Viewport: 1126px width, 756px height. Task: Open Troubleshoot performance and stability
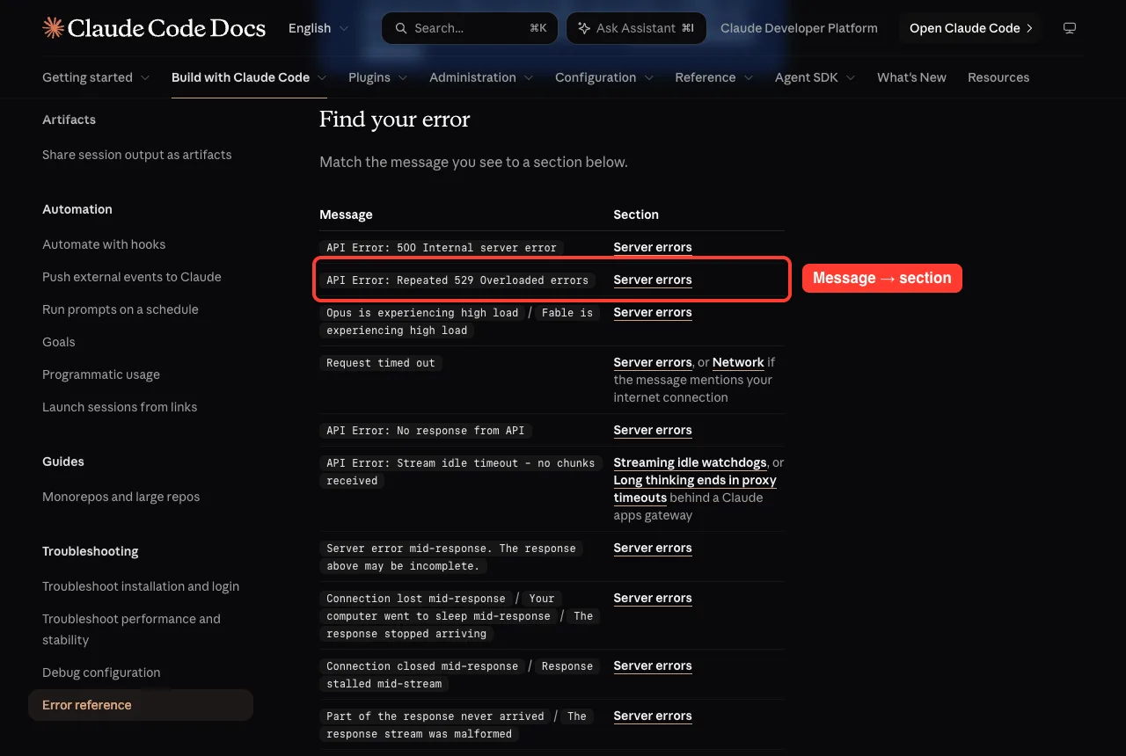[132, 629]
